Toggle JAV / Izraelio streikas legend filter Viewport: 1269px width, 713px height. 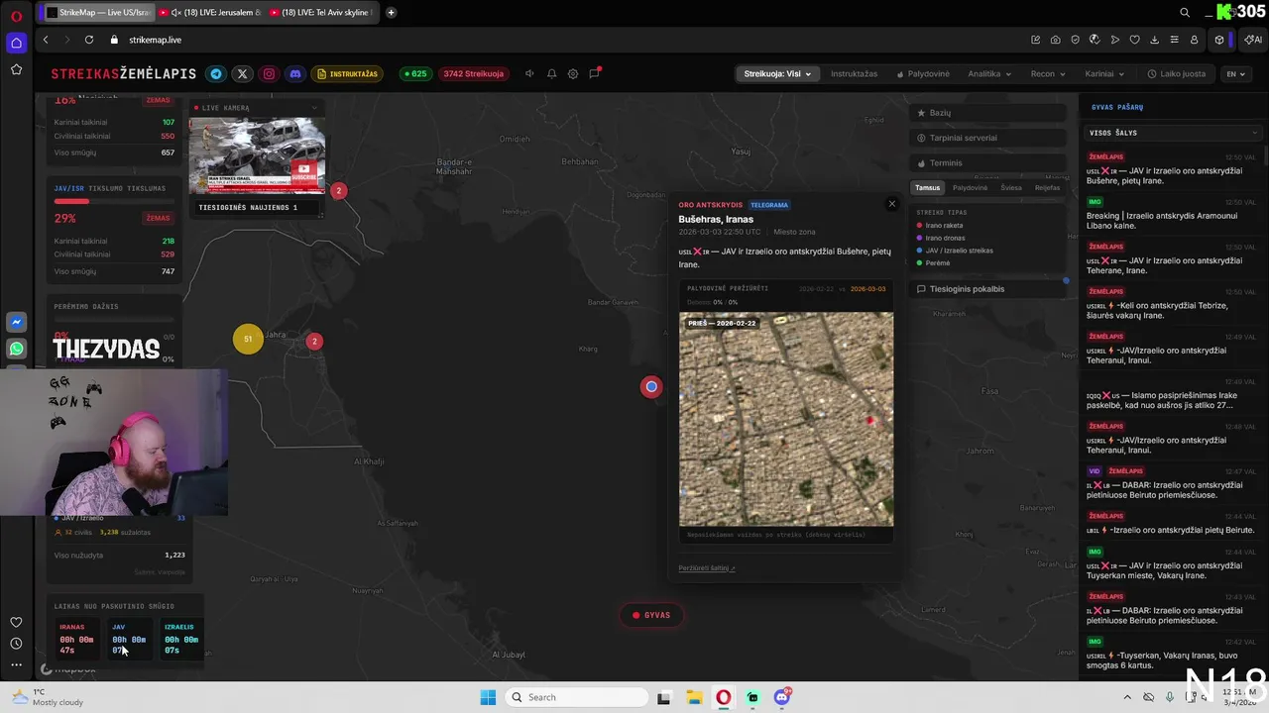(955, 251)
